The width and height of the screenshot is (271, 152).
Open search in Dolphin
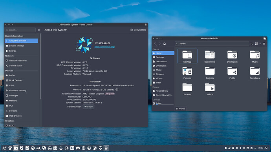252,44
